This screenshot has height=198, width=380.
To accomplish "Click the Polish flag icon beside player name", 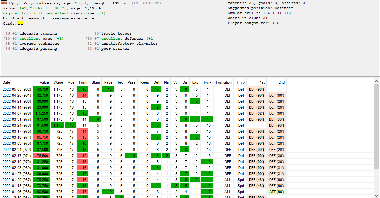I will [4, 3].
